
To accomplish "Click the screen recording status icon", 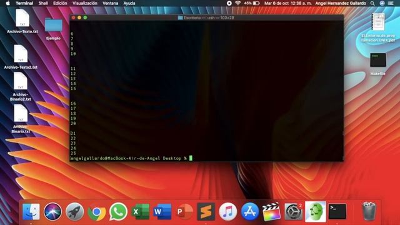I will tap(229, 3).
